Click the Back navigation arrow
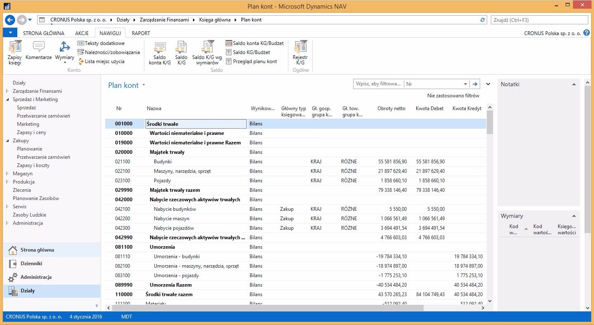 coord(10,20)
